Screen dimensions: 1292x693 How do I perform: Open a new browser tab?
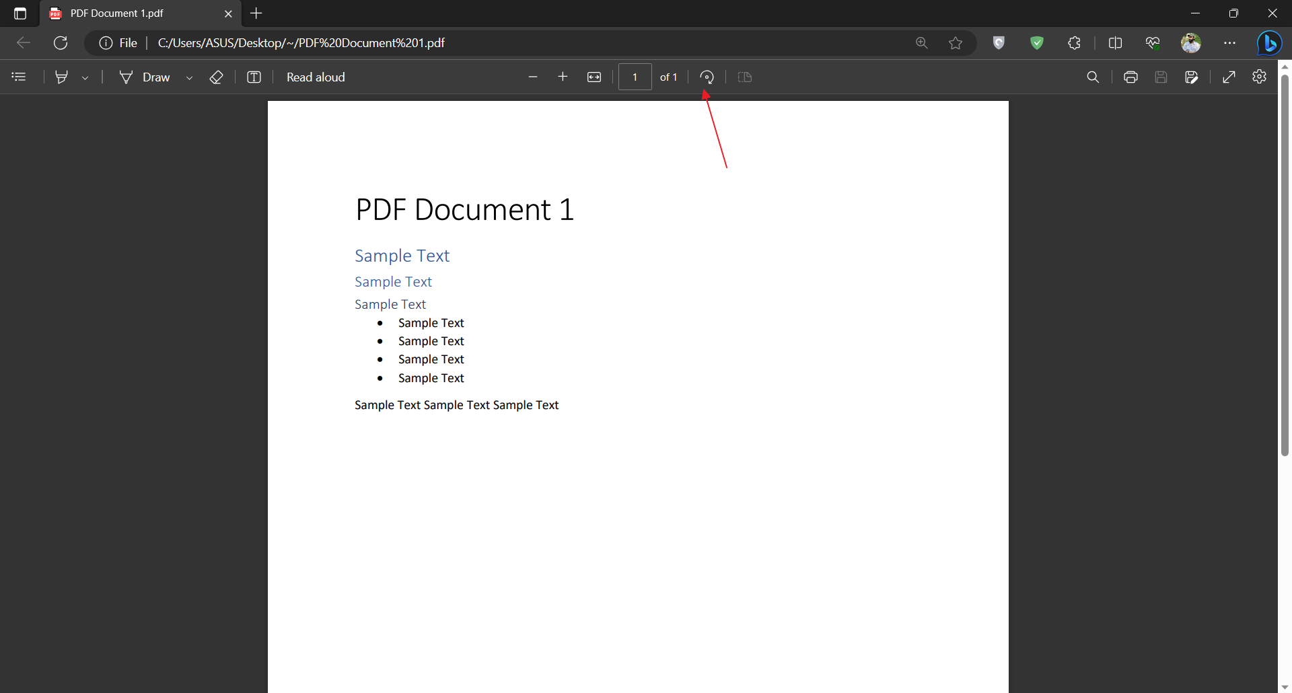pos(256,13)
